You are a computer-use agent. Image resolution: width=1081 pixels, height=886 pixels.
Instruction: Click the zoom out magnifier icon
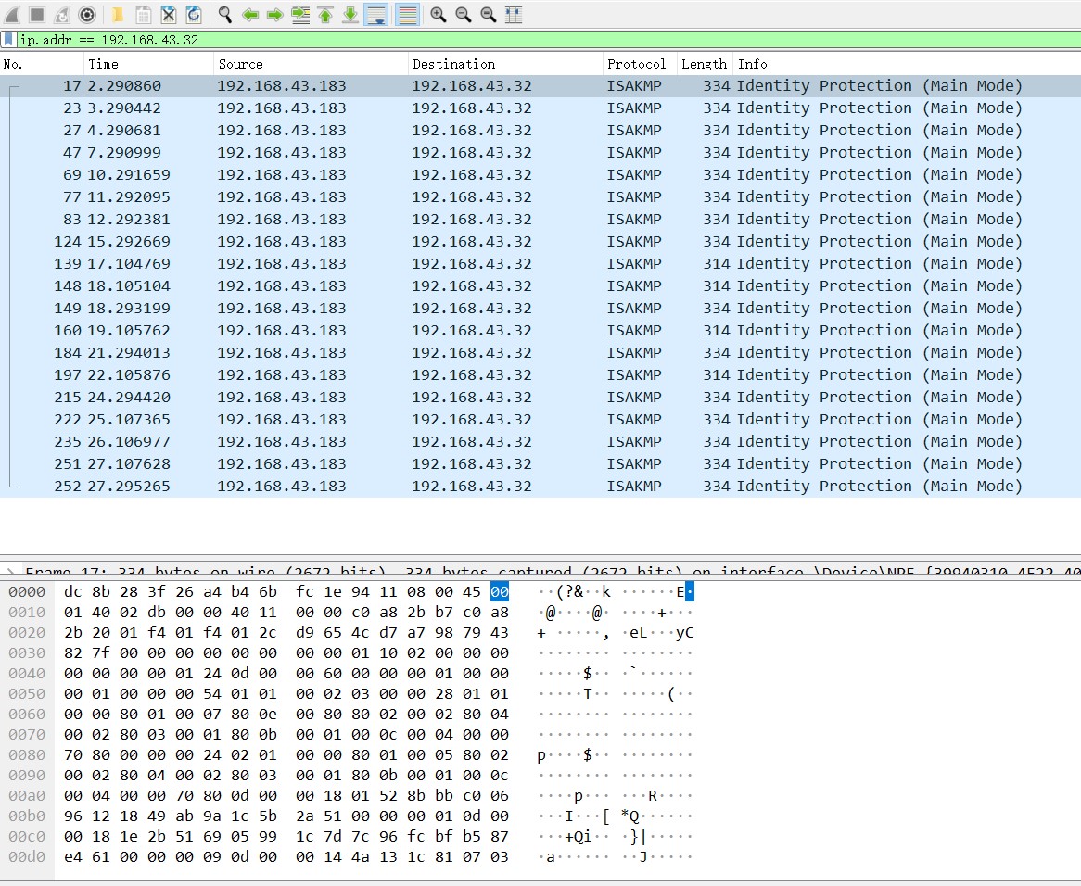tap(464, 15)
